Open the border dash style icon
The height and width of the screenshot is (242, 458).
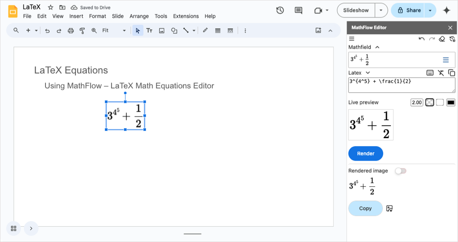(x=230, y=30)
